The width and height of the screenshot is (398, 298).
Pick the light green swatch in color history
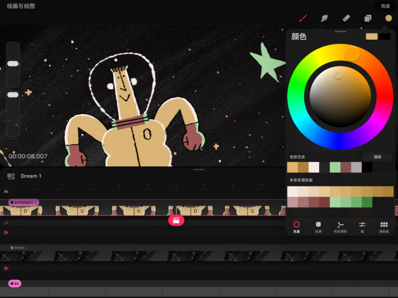(335, 167)
